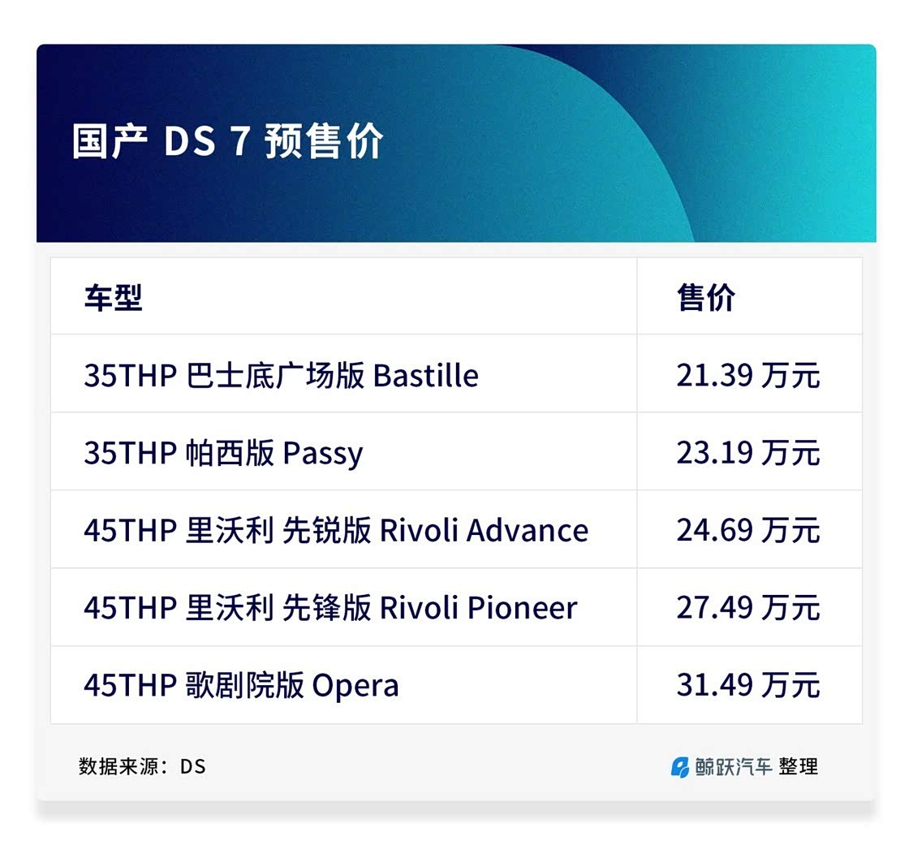Click the 24.69 万元 price
Viewport: 913px width, 845px height.
(747, 531)
